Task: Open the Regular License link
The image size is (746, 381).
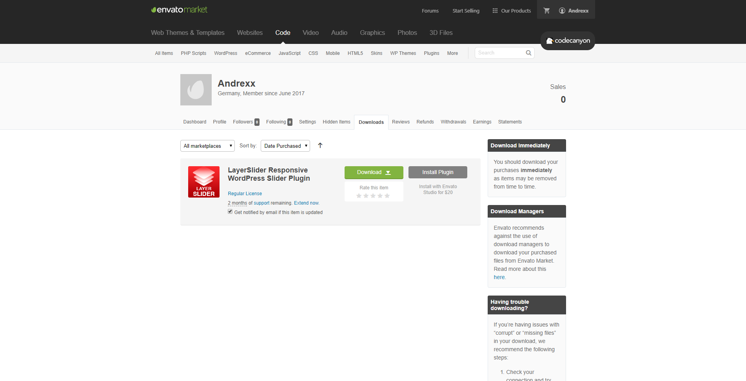Action: [245, 194]
